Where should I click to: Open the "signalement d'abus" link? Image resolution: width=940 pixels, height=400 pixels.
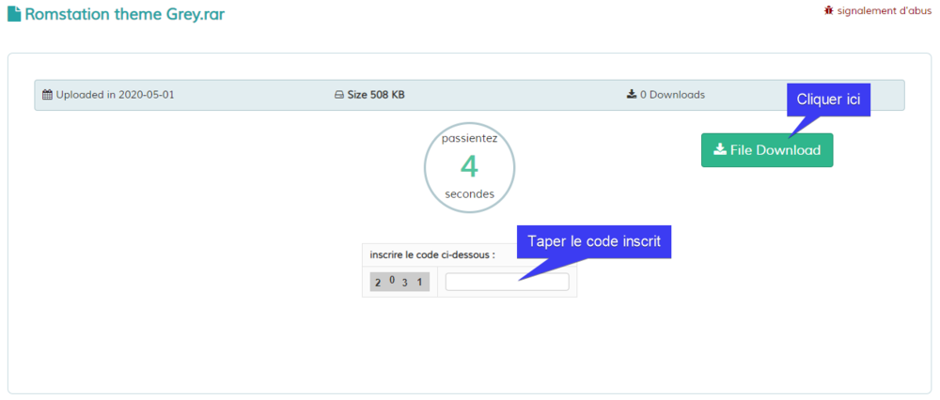(885, 10)
